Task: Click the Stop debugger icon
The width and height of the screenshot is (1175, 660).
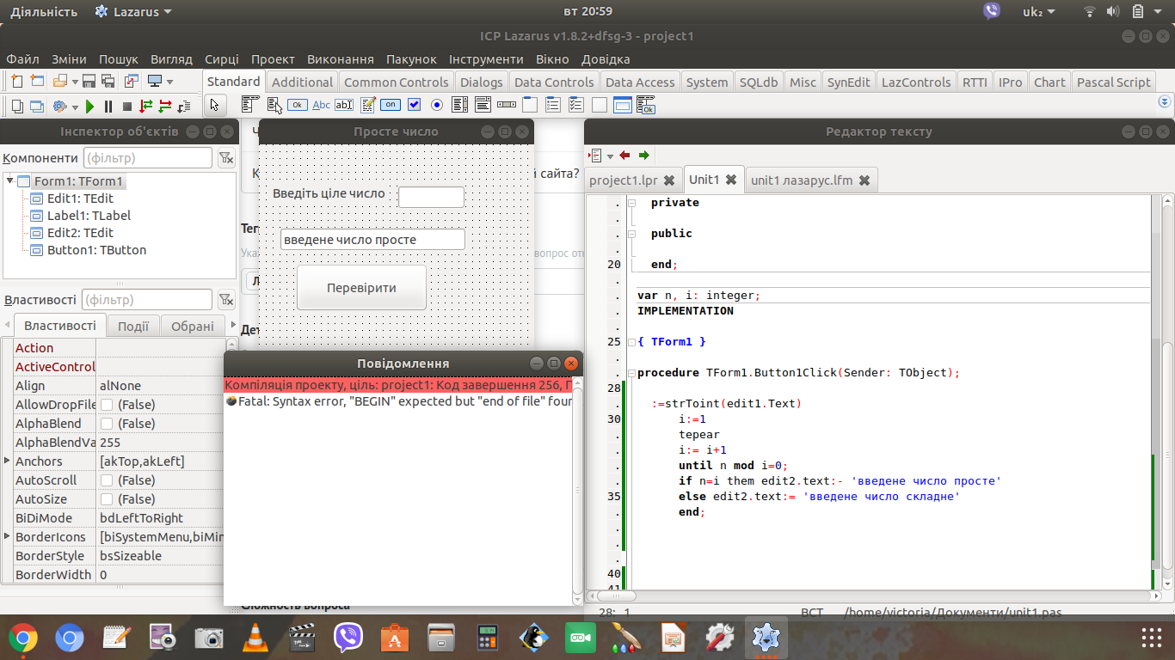Action: (126, 107)
